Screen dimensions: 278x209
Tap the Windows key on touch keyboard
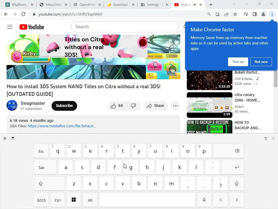[x=74, y=200]
